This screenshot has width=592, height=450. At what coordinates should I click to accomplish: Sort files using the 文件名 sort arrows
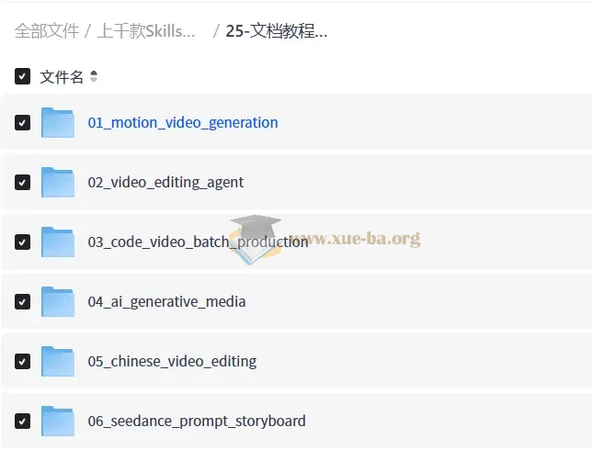(x=94, y=76)
